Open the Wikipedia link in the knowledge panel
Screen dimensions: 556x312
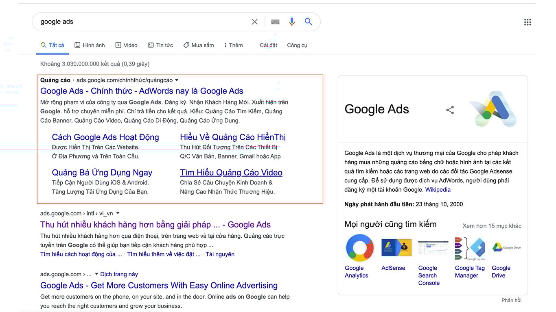click(x=438, y=189)
